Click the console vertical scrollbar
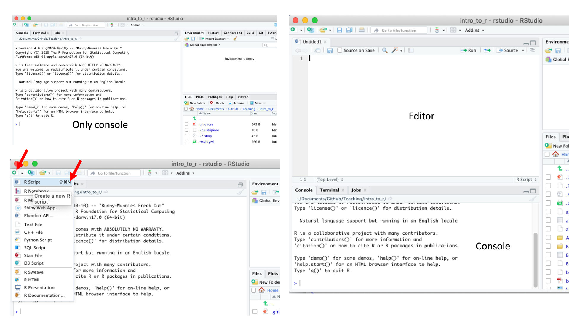The height and width of the screenshot is (320, 569). coord(535,260)
